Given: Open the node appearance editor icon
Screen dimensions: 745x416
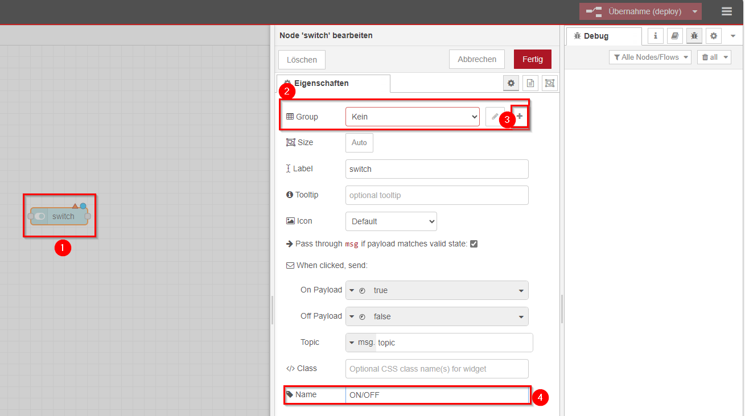Looking at the screenshot, I should click(x=549, y=83).
